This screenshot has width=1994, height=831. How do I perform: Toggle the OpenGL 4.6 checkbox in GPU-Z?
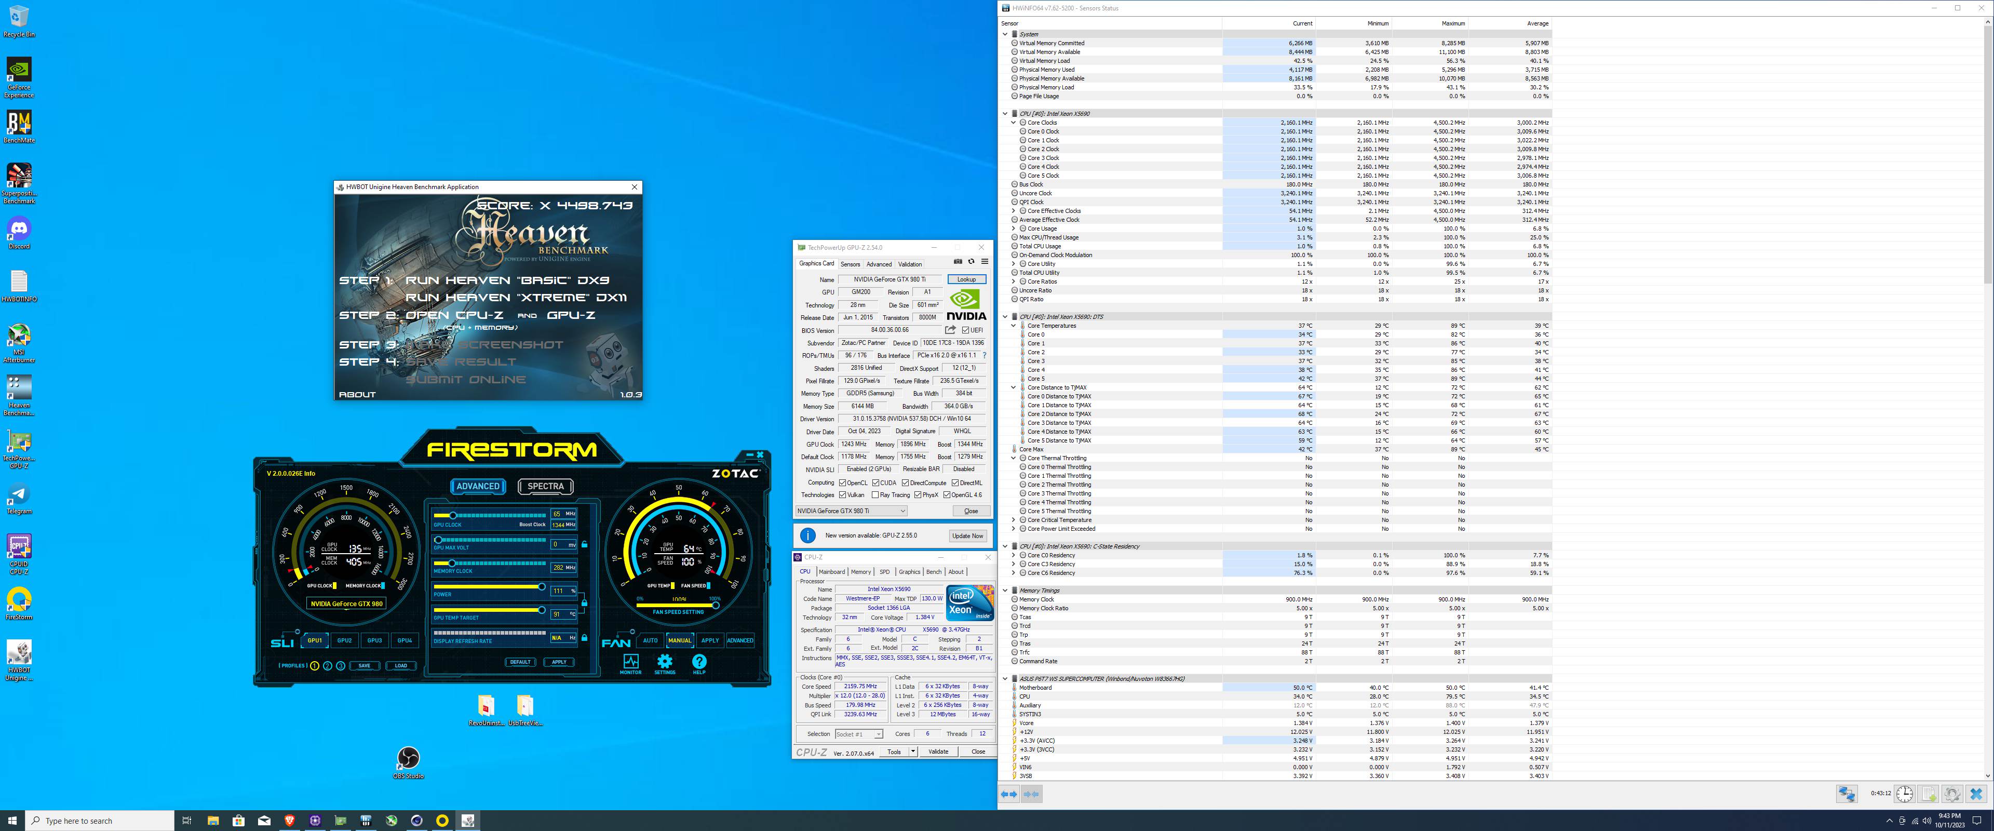946,495
